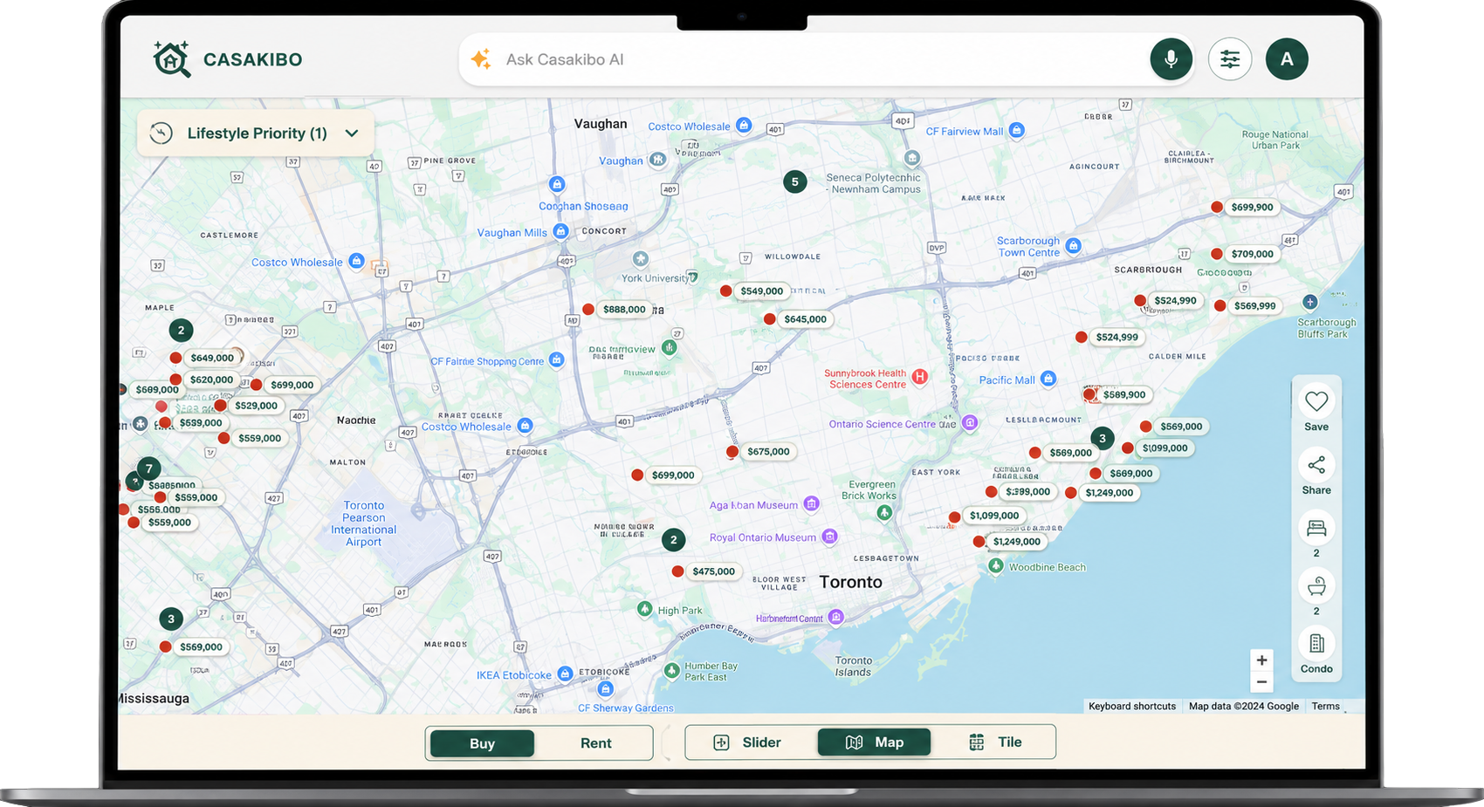Open cluster marker 7 near Malton
The height and width of the screenshot is (807, 1484).
[x=149, y=468]
